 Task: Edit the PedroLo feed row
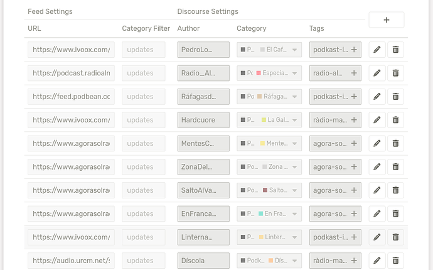377,50
